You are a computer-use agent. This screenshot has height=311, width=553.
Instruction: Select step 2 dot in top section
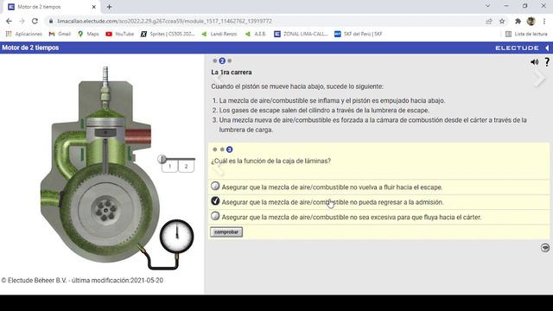222,60
